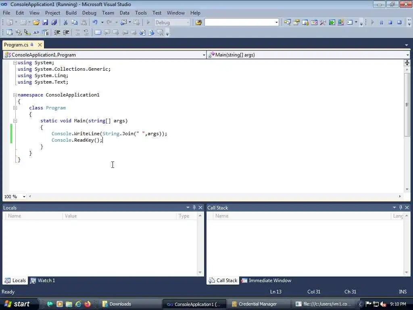Click the Increase Indent icon
Image resolution: width=413 pixels, height=310 pixels.
coord(66,32)
